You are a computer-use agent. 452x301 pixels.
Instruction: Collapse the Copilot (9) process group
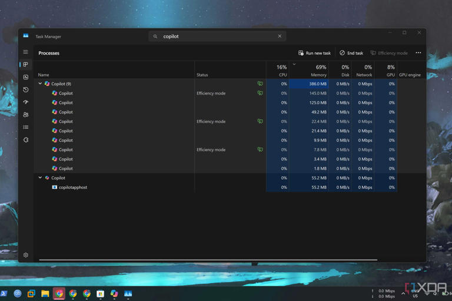[40, 83]
